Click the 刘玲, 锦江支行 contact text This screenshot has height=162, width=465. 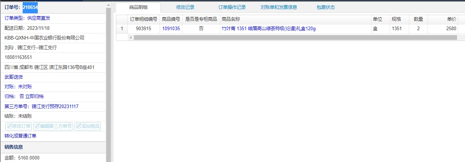[31, 47]
